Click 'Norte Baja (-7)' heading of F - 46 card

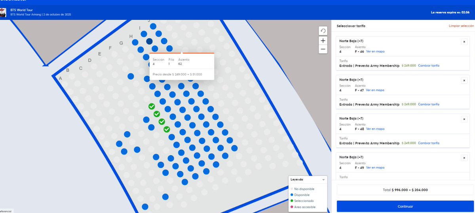coord(351,41)
